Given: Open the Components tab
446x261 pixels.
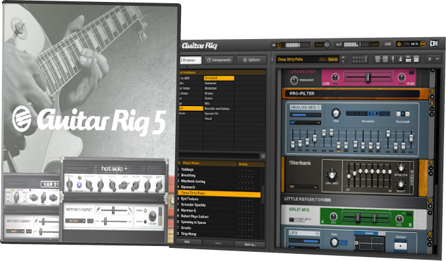Looking at the screenshot, I should [219, 60].
